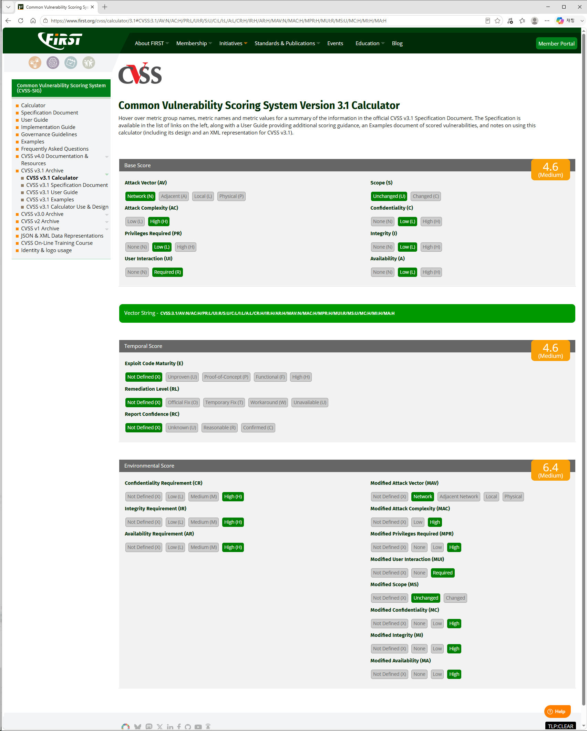Open the GitHub footer icon
Image resolution: width=587 pixels, height=731 pixels.
tap(188, 727)
